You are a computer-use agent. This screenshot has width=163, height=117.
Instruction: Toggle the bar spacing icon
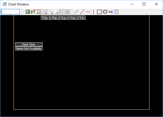tap(62, 12)
